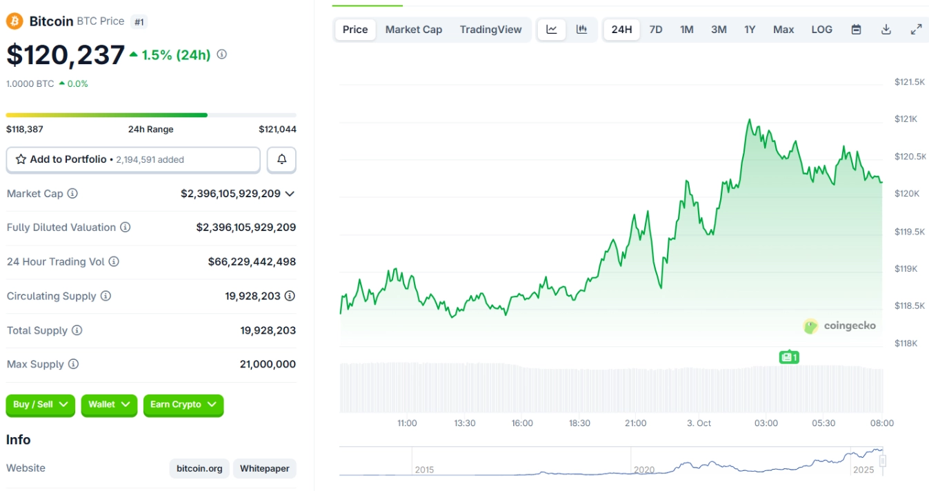Click Add to Portfolio button
The height and width of the screenshot is (491, 929).
133,159
